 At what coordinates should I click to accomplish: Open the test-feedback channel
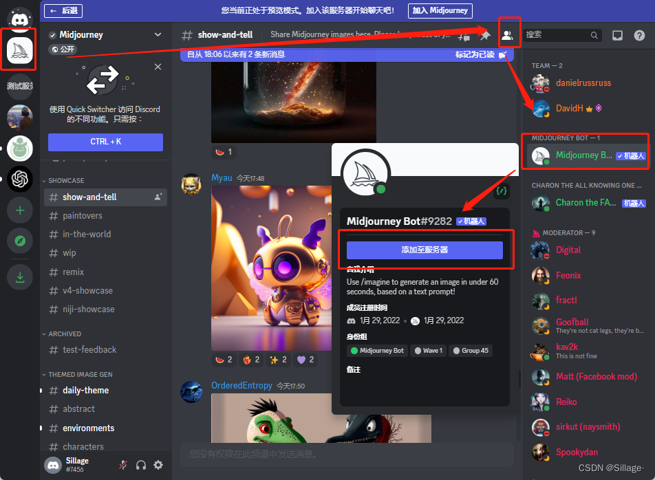(105, 350)
